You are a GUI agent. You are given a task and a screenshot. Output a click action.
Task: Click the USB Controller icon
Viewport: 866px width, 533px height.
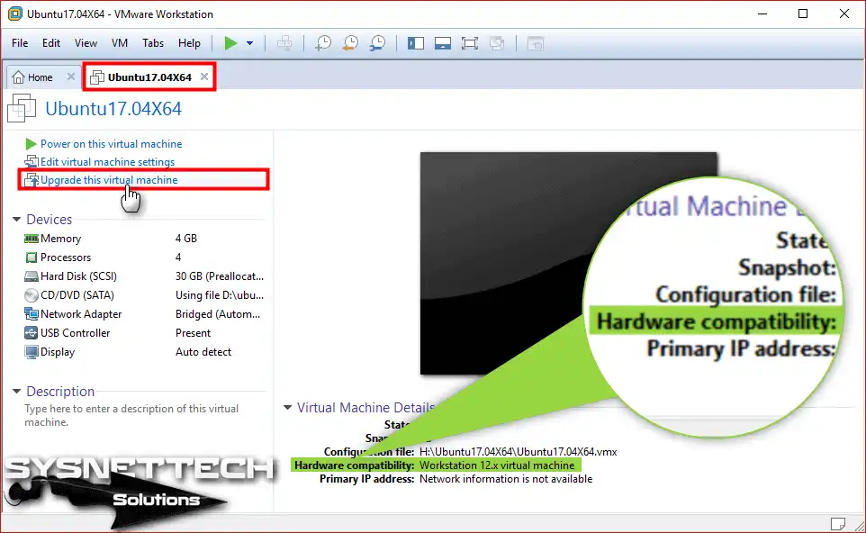tap(31, 333)
